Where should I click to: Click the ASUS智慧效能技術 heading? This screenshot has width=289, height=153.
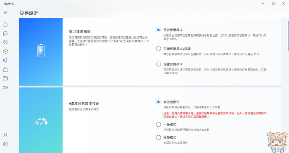pyautogui.click(x=84, y=104)
